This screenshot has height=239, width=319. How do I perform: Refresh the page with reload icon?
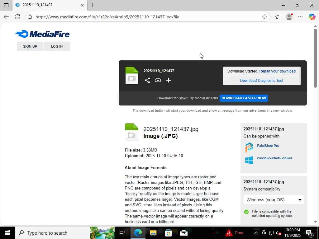pos(17,17)
